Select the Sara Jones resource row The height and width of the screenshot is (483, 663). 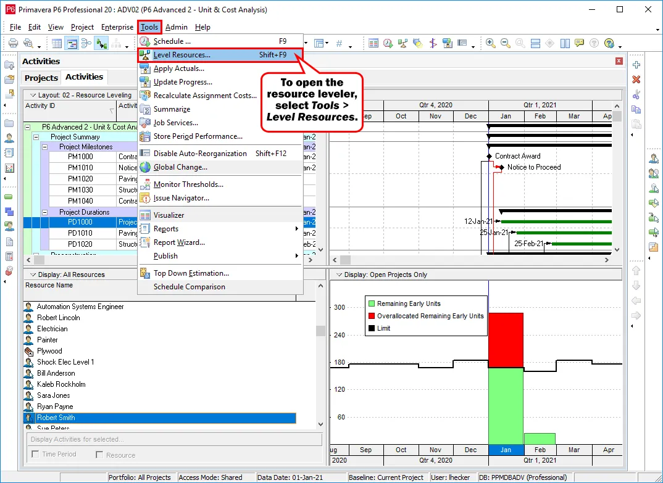coord(53,395)
